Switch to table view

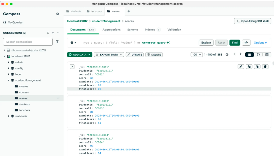tap(267, 55)
